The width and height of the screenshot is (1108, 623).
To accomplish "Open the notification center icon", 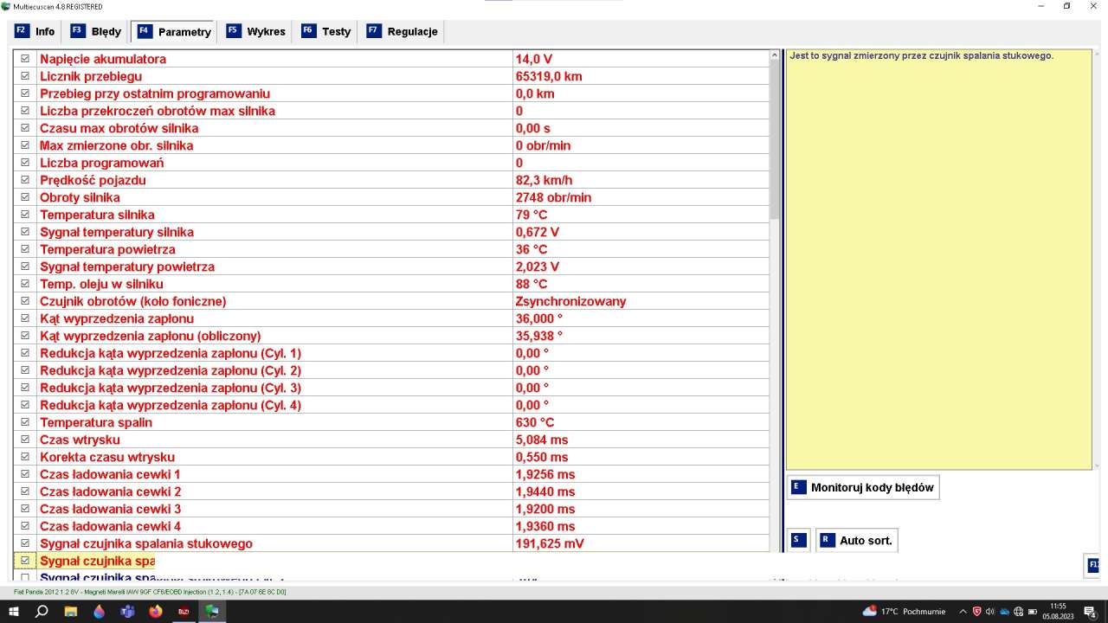I will pos(1090,611).
